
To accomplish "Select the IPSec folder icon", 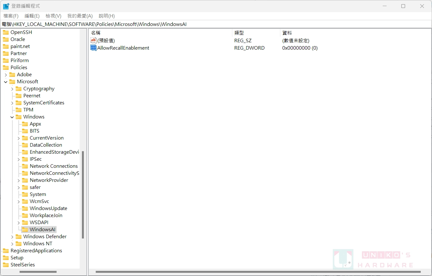I will [x=25, y=159].
